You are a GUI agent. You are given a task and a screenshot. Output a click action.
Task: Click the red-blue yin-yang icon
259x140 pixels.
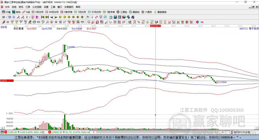(198, 22)
